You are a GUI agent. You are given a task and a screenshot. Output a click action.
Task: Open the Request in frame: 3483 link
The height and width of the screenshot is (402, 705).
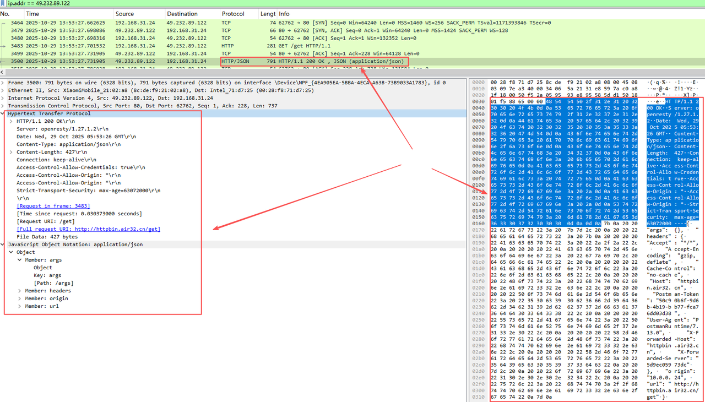point(53,206)
